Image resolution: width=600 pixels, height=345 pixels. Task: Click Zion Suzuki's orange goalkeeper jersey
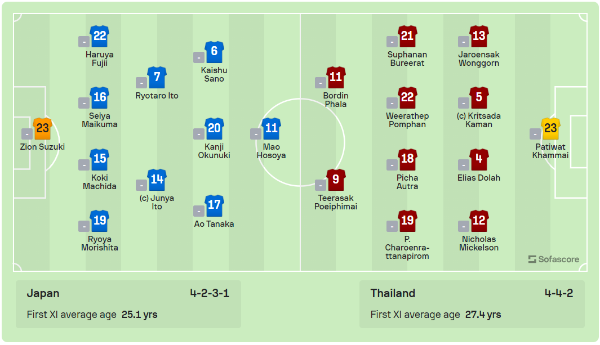click(x=42, y=128)
